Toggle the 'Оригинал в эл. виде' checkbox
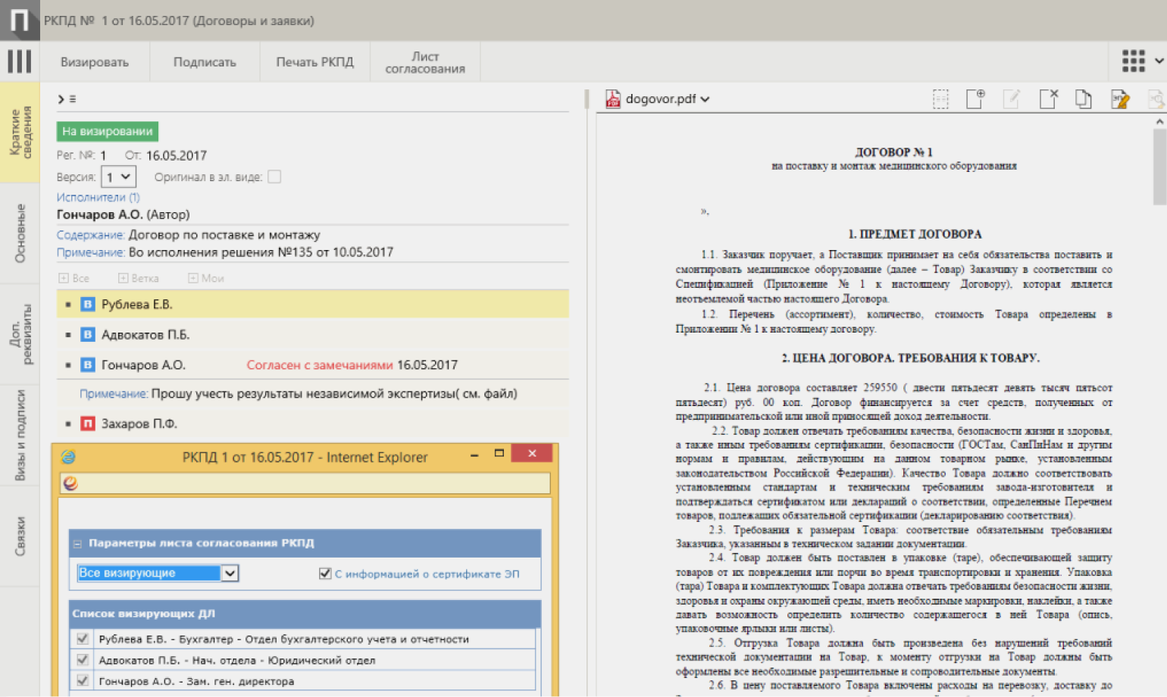The width and height of the screenshot is (1167, 697). coord(274,177)
